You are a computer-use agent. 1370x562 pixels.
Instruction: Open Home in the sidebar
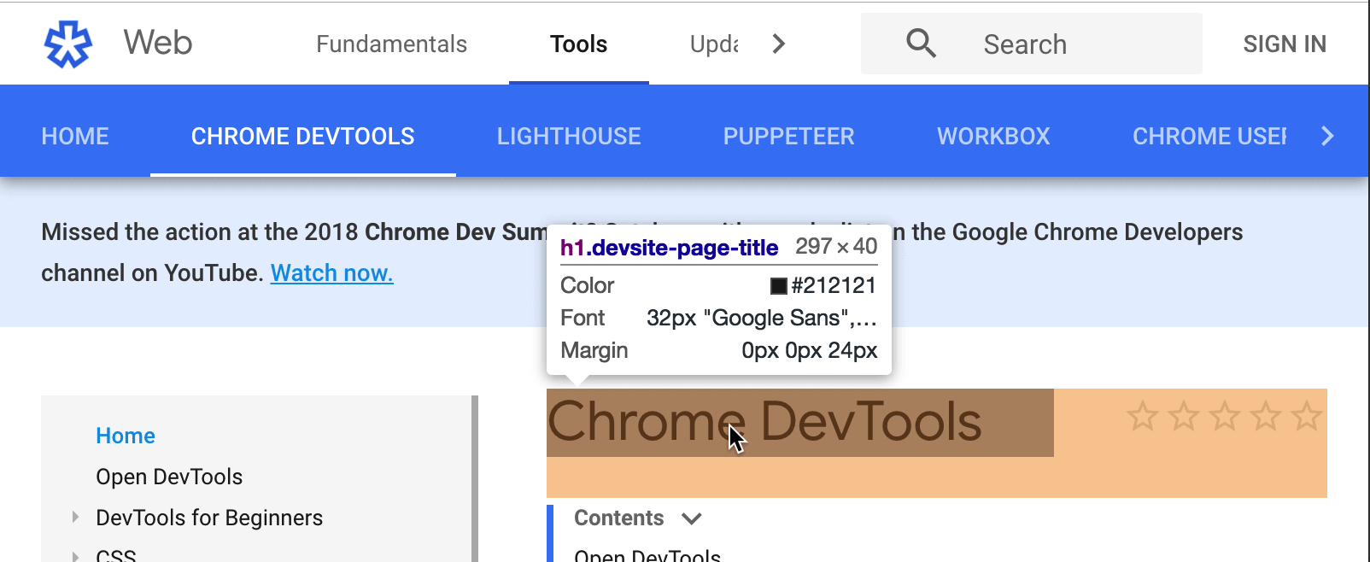click(x=126, y=436)
